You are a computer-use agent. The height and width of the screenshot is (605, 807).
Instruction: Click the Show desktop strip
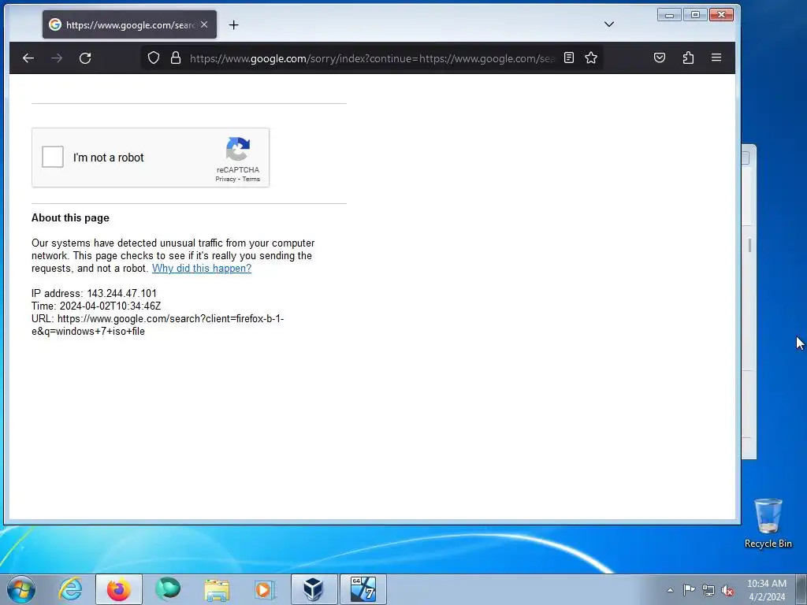[x=801, y=589]
